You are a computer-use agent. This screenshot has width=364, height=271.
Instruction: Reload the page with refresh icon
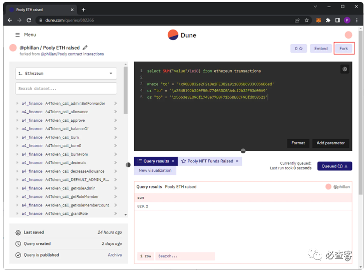pos(29,20)
